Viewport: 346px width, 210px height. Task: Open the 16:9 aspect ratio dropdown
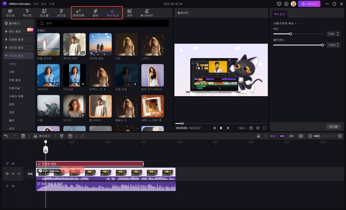click(242, 128)
